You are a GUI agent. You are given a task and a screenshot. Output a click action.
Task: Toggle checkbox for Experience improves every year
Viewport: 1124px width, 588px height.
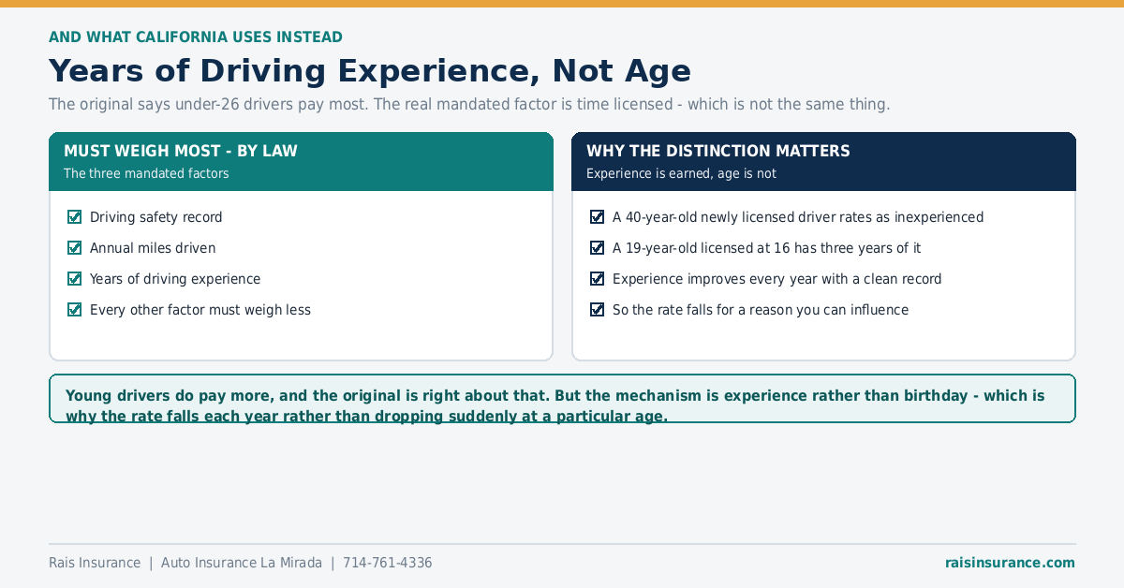click(598, 279)
